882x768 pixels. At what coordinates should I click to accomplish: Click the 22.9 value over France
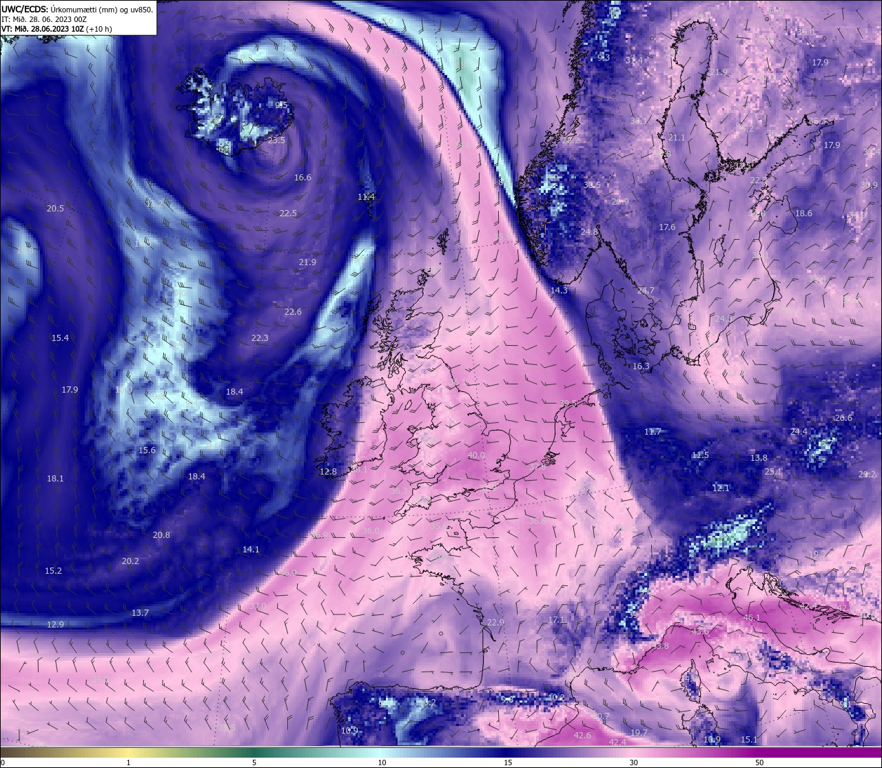pyautogui.click(x=495, y=623)
